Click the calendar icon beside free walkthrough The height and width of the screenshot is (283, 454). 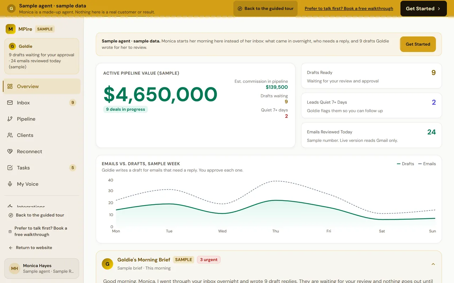click(10, 231)
